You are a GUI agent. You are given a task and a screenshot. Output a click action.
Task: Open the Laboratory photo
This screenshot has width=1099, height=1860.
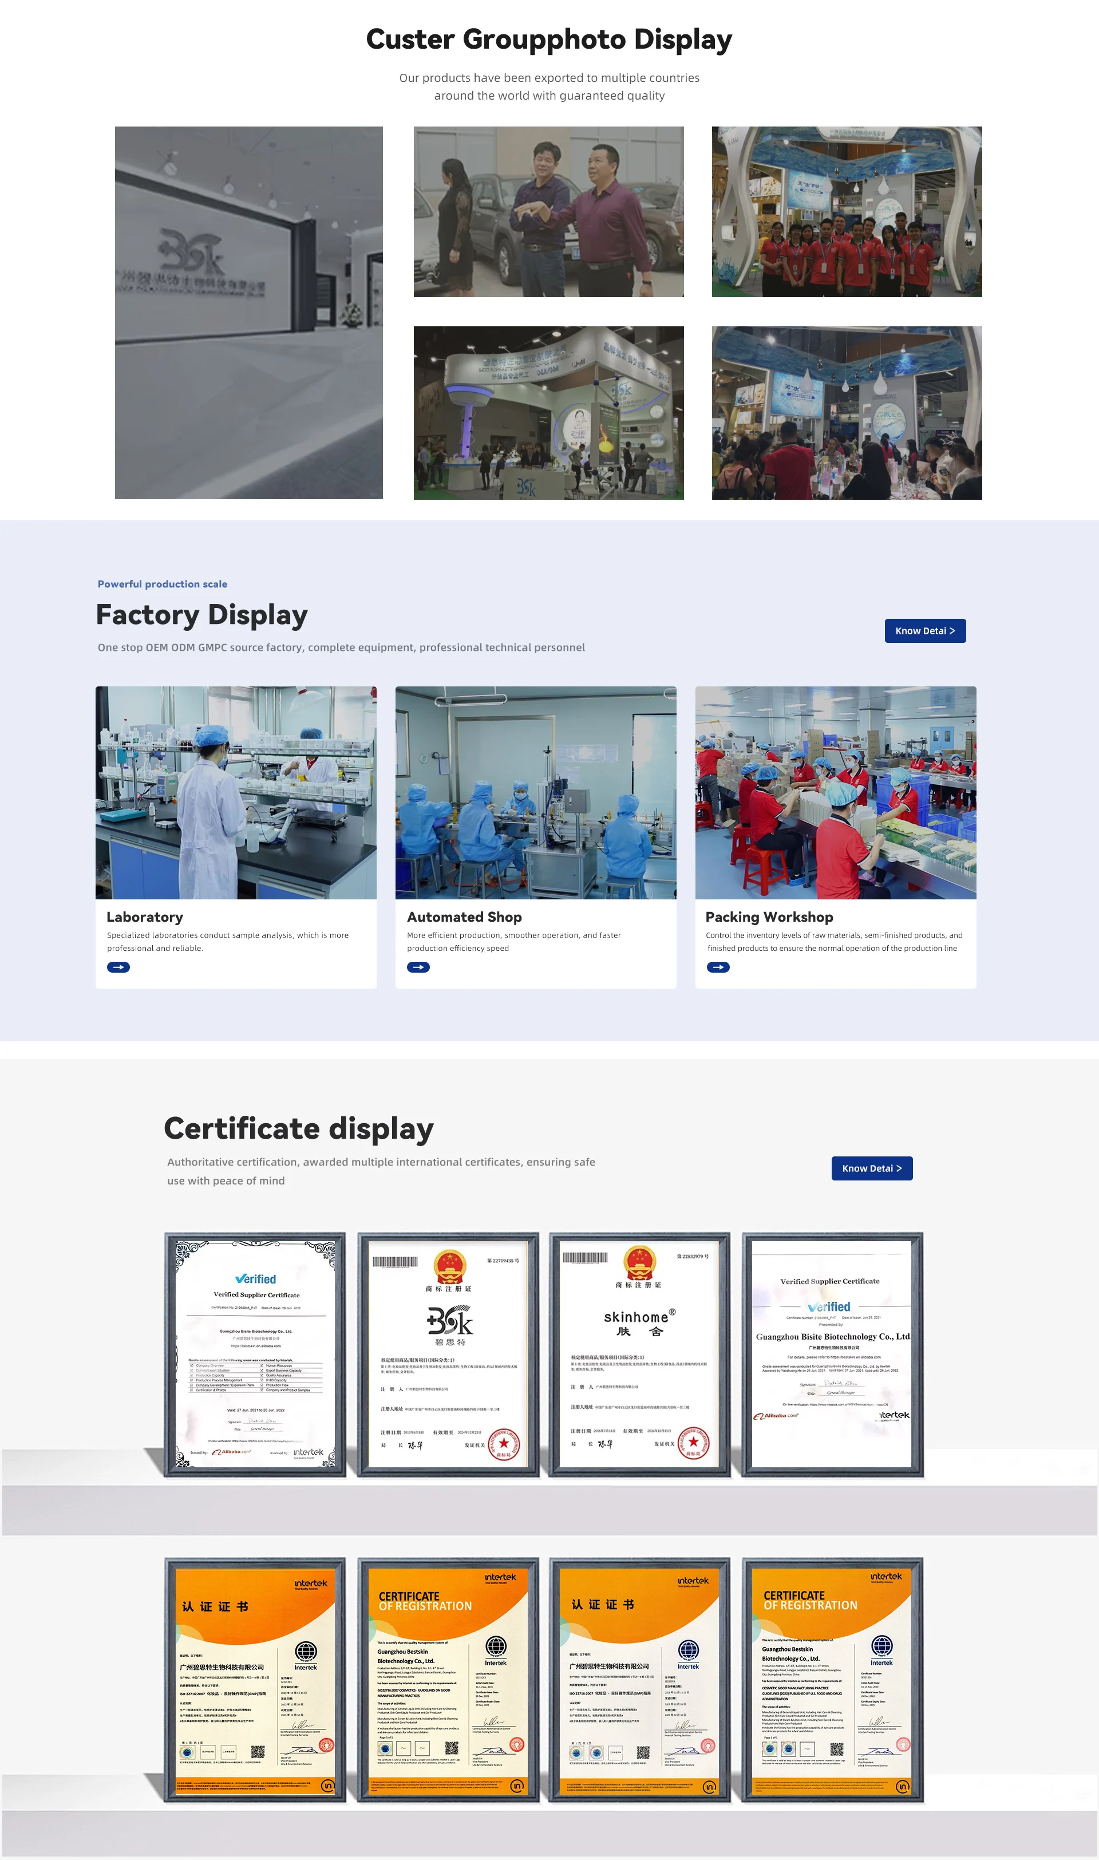click(235, 792)
